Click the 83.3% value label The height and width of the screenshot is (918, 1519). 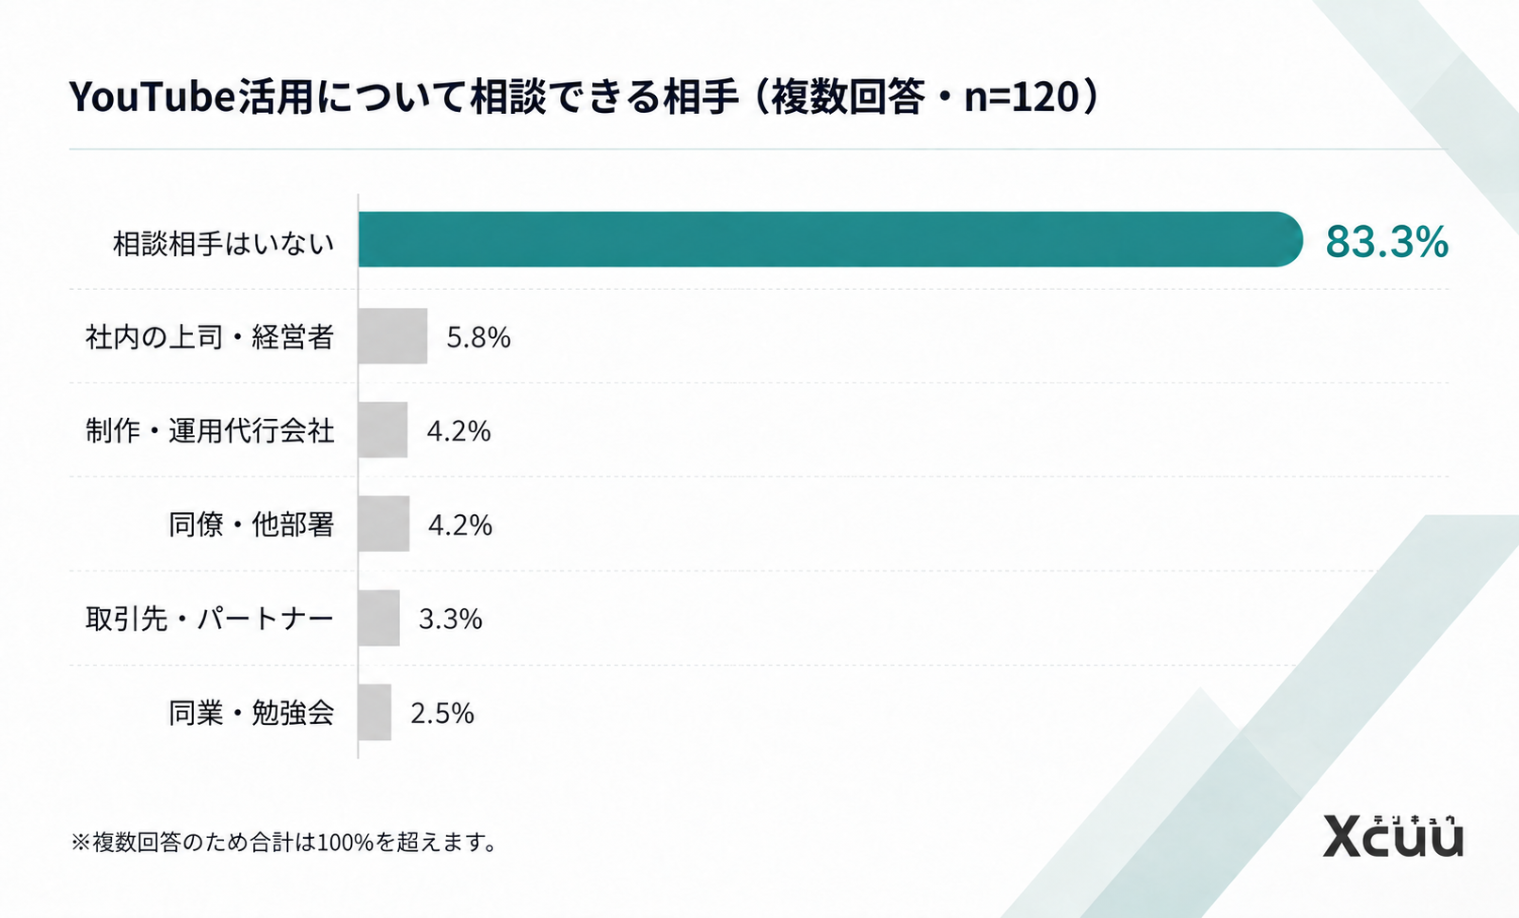(x=1386, y=242)
